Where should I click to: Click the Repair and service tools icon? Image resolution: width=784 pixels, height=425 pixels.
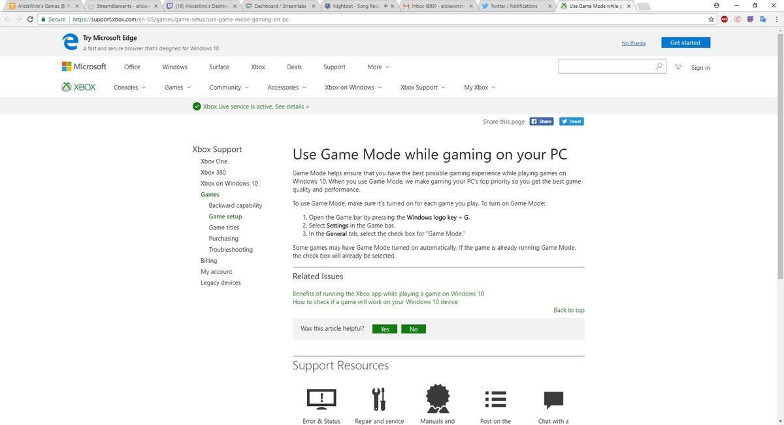coord(379,399)
